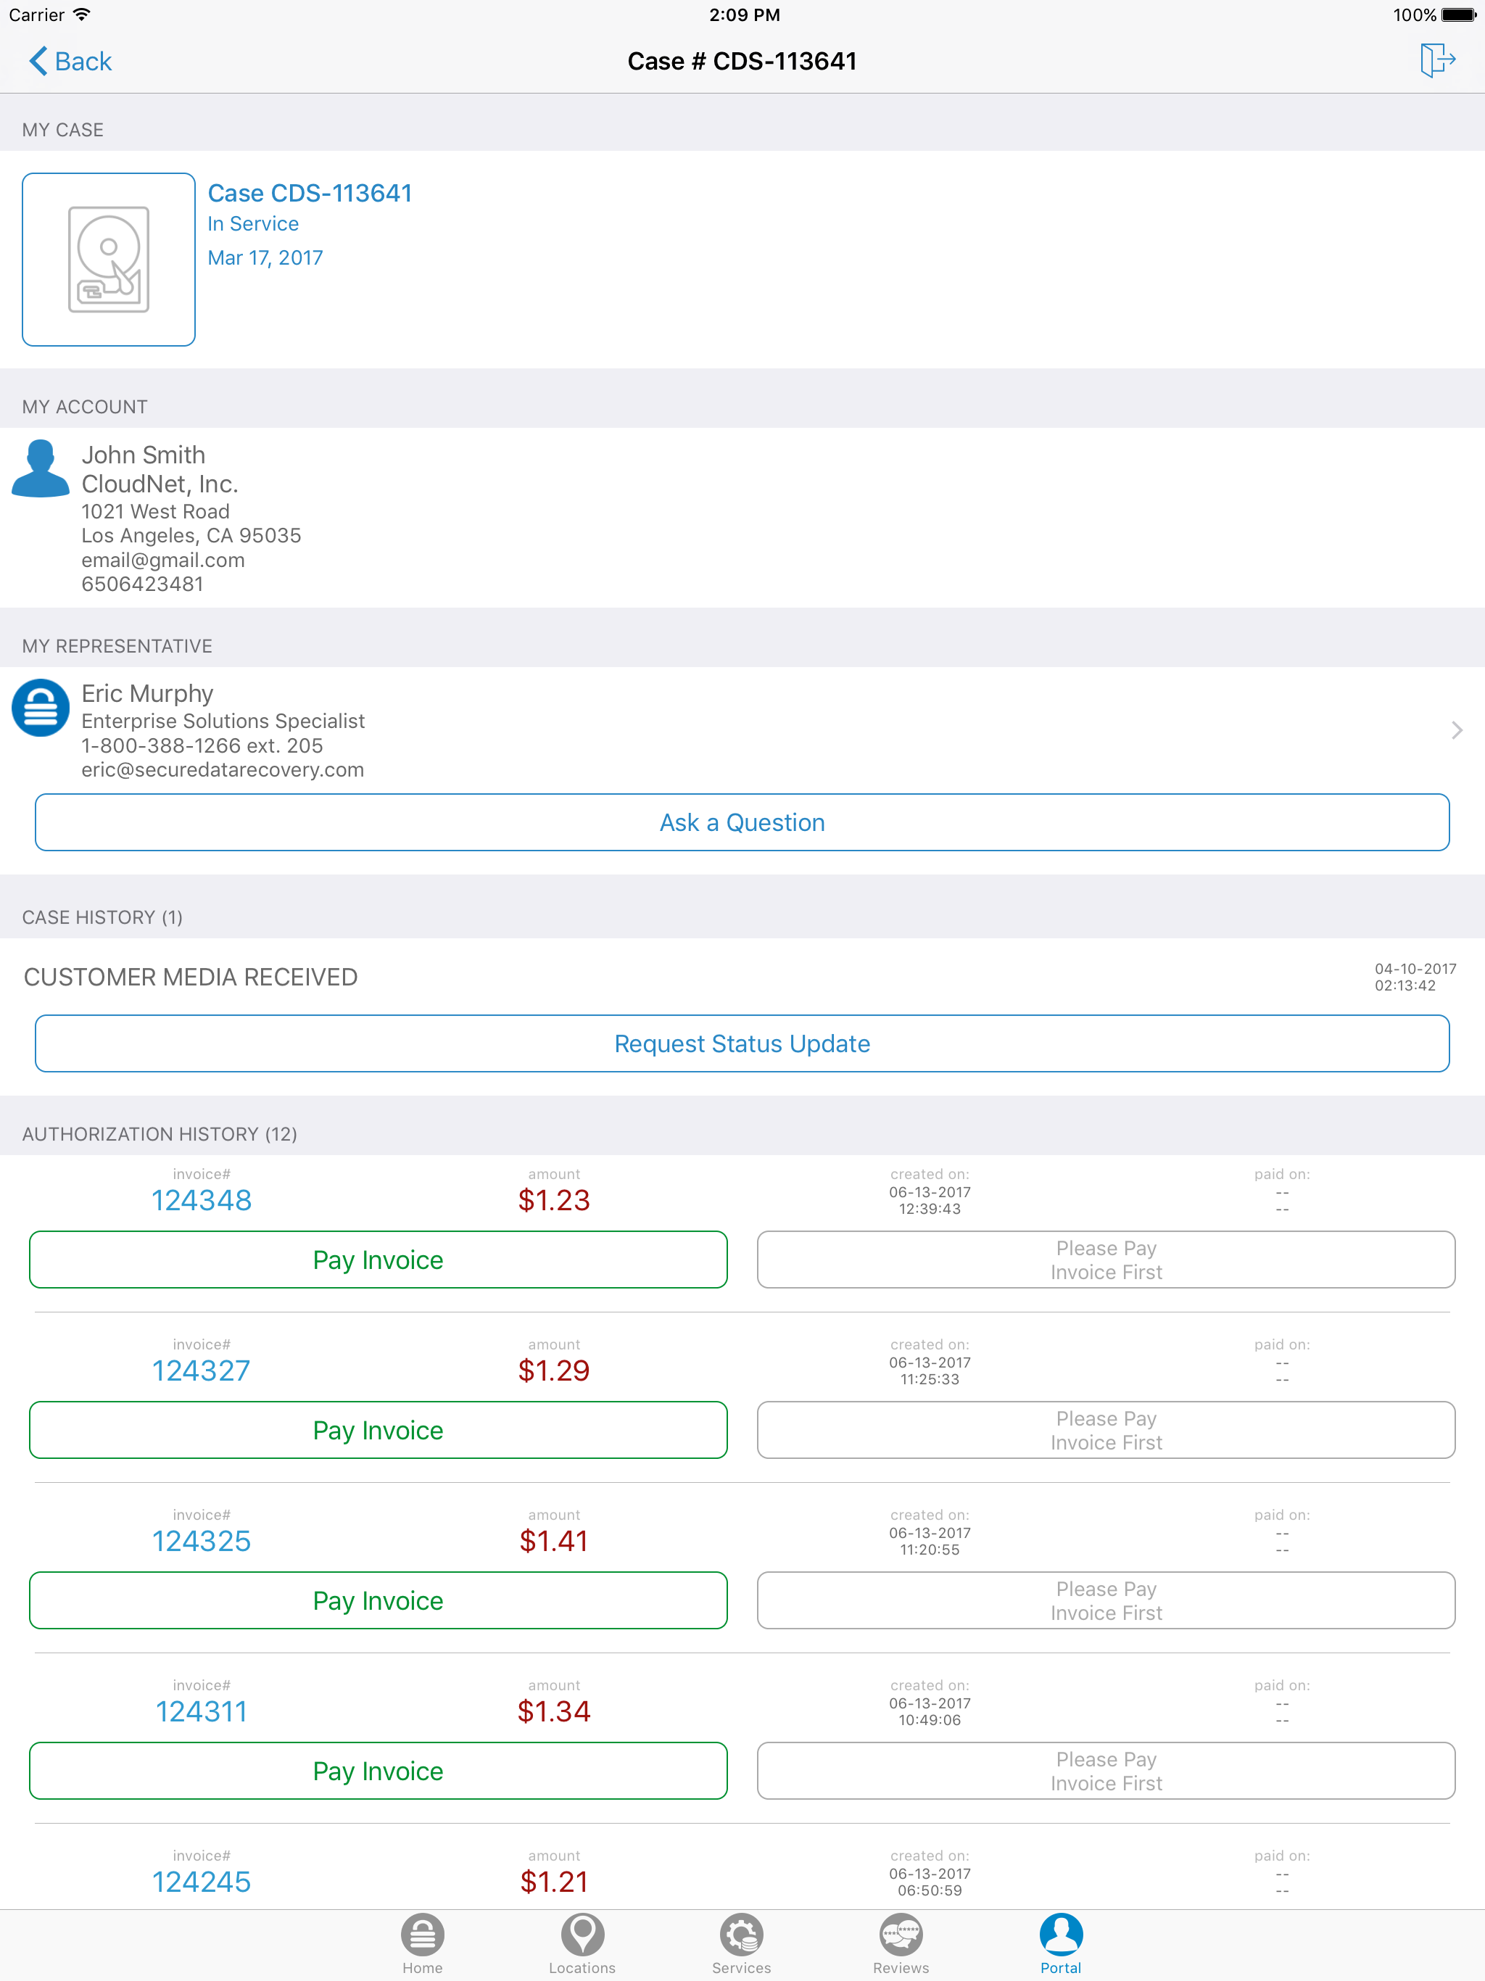
Task: Tap the logout icon in top-right corner
Action: pos(1436,60)
